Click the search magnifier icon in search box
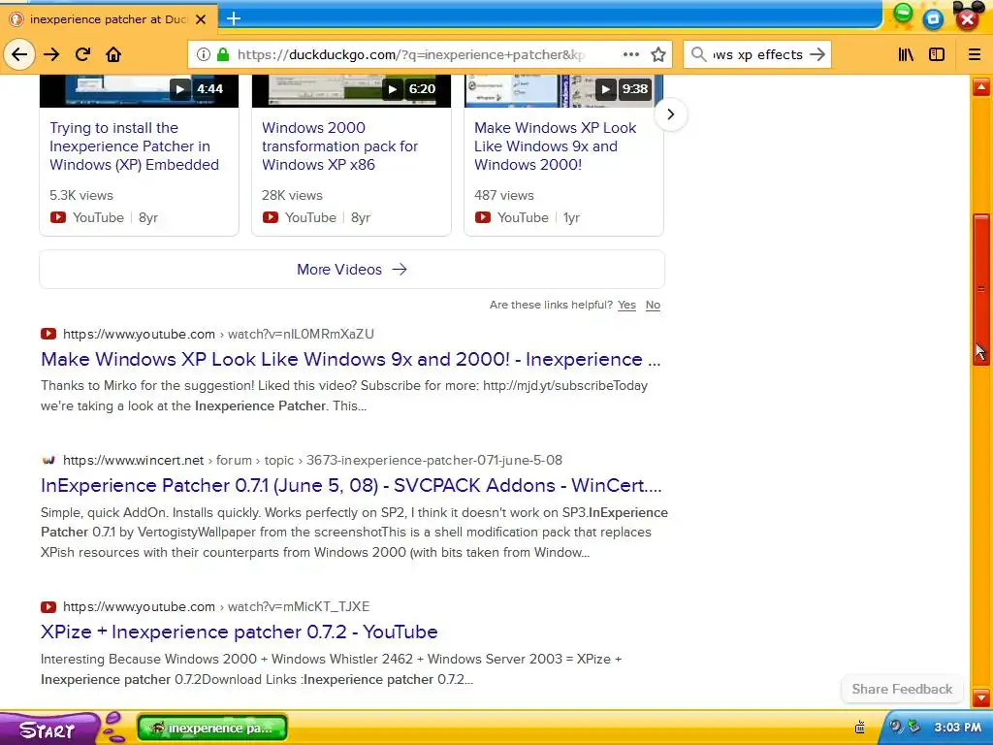993x745 pixels. tap(698, 54)
